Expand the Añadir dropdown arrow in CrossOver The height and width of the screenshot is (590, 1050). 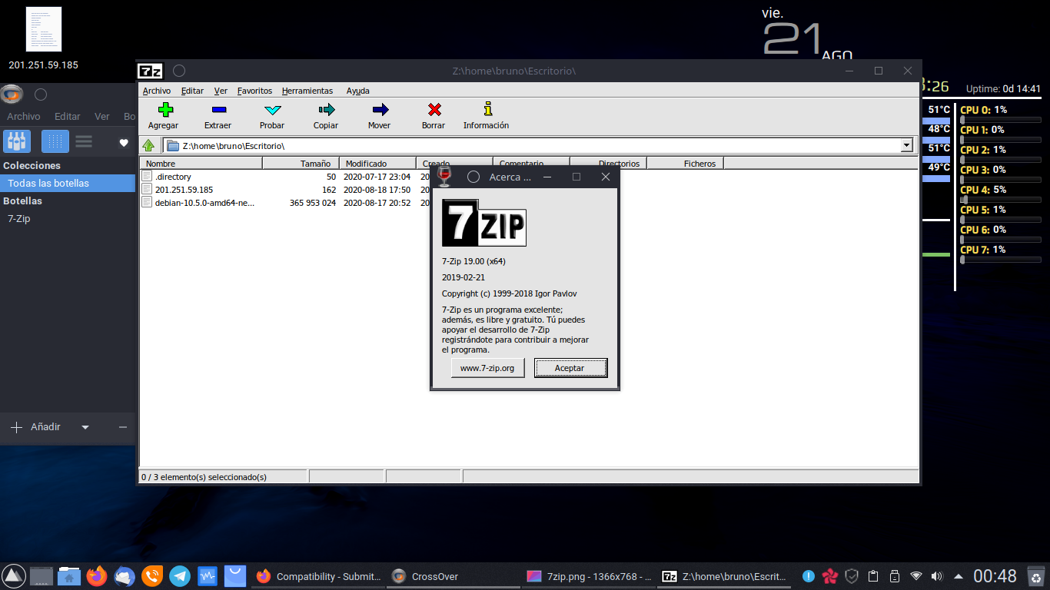tap(85, 427)
